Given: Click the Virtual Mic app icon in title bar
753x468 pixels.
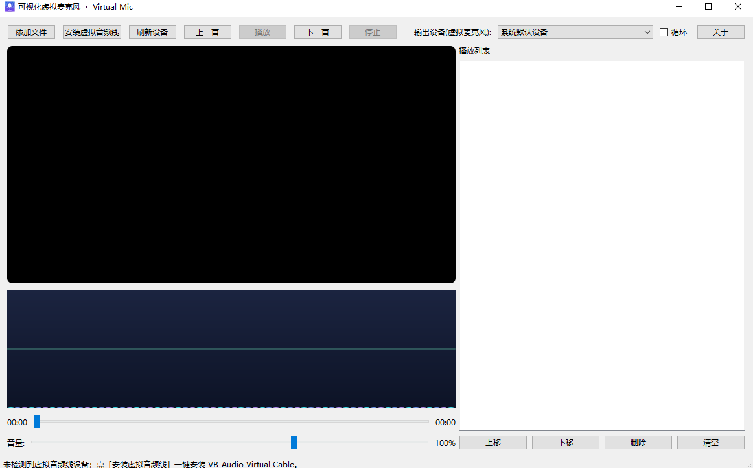Looking at the screenshot, I should coord(9,6).
